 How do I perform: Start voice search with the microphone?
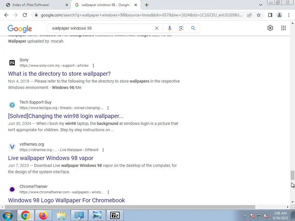pyautogui.click(x=169, y=28)
